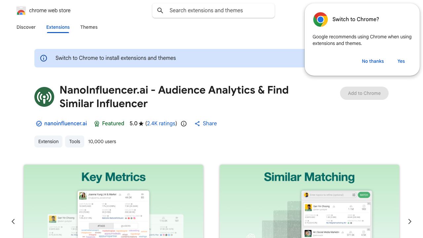Click the extension title heading
423x238 pixels.
pos(174,97)
